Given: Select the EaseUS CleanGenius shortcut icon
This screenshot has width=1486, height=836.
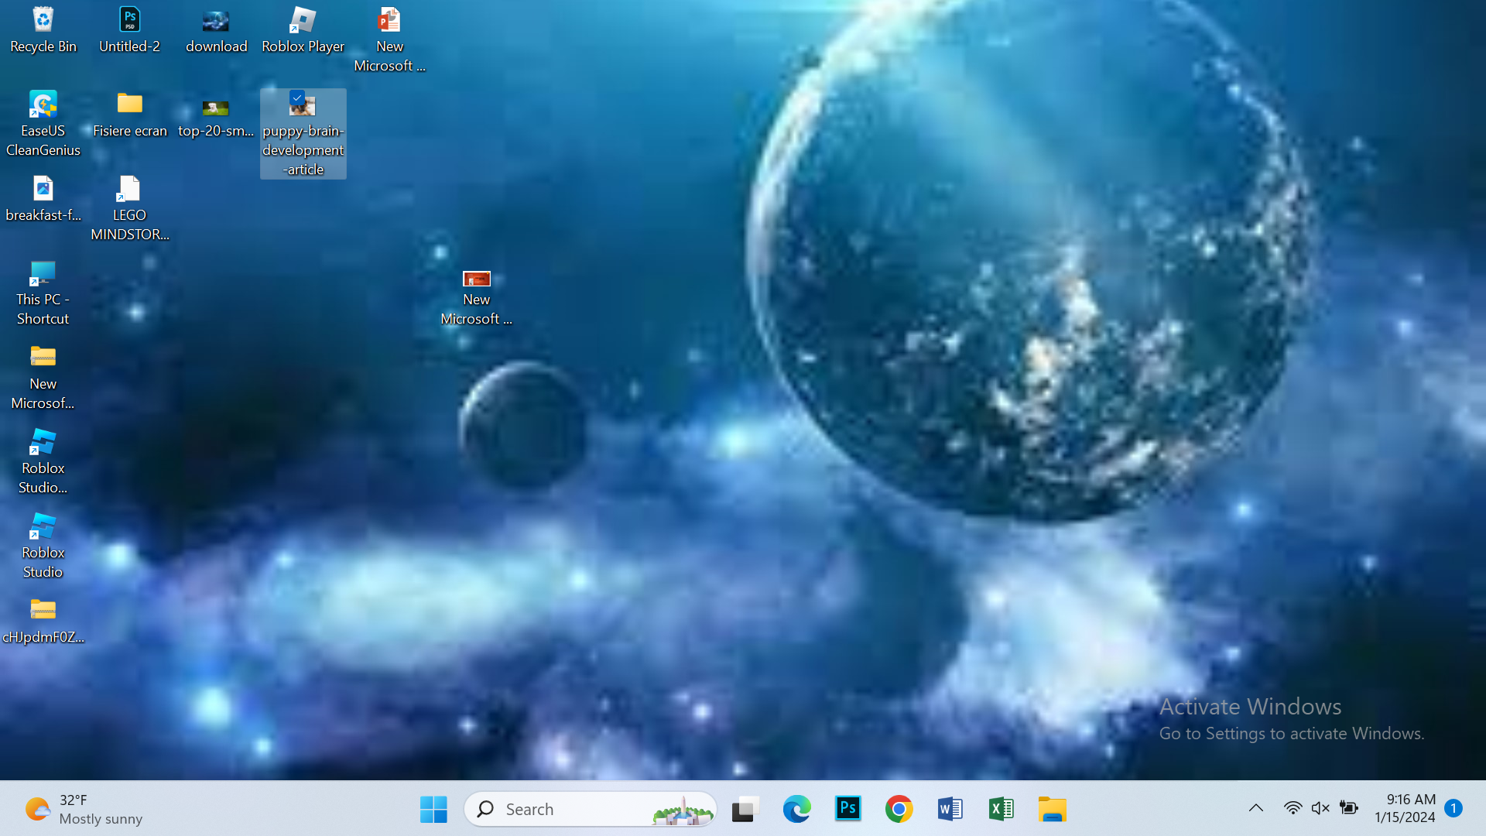Looking at the screenshot, I should 43,124.
